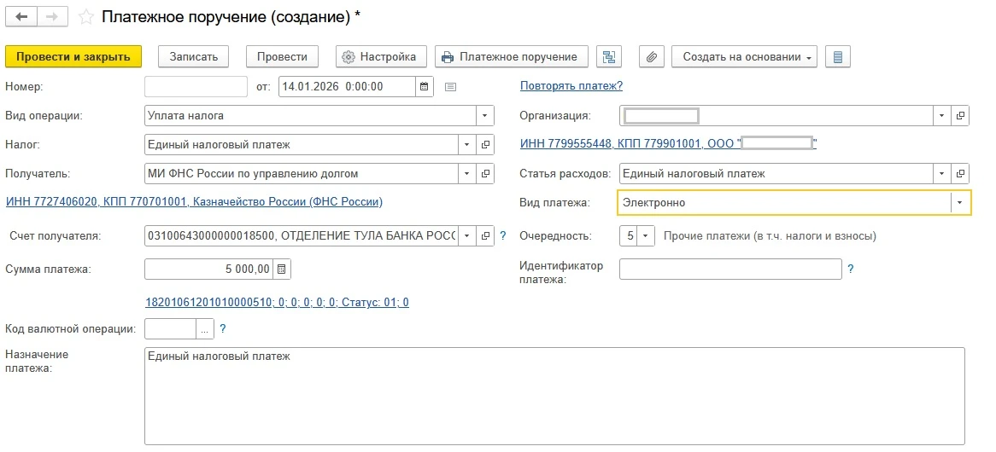Click into the Назначение платежа text area
Image resolution: width=996 pixels, height=452 pixels.
[x=554, y=395]
